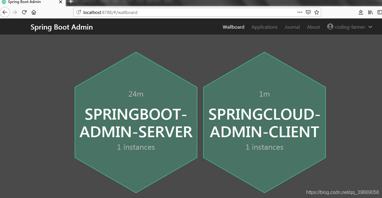Bookmark this page with the star icon
The image size is (382, 198).
(317, 12)
